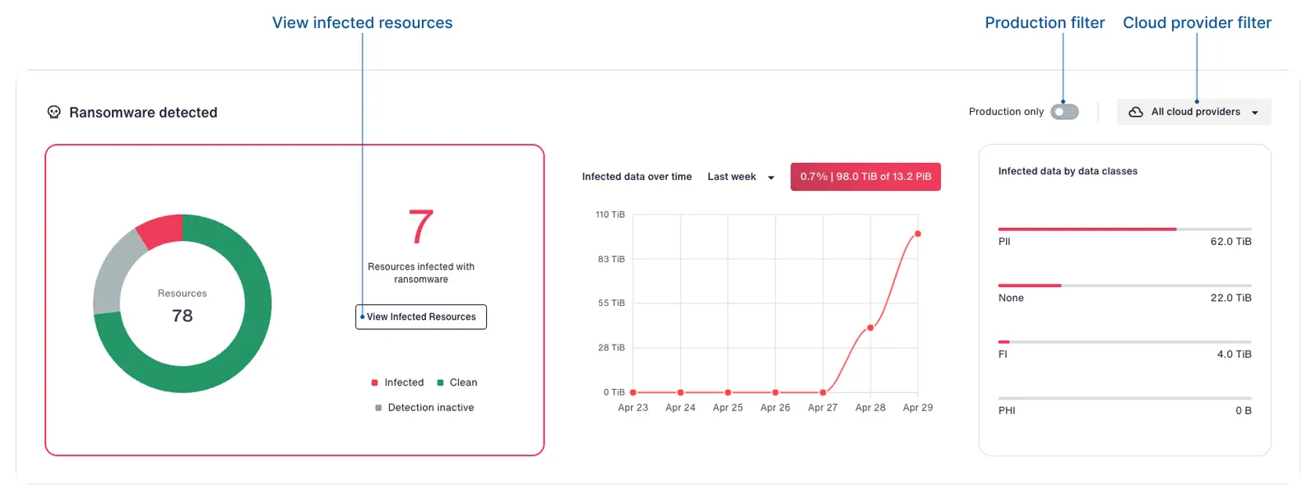The image size is (1316, 500).
Task: Click the Infected data over time label
Action: (637, 177)
